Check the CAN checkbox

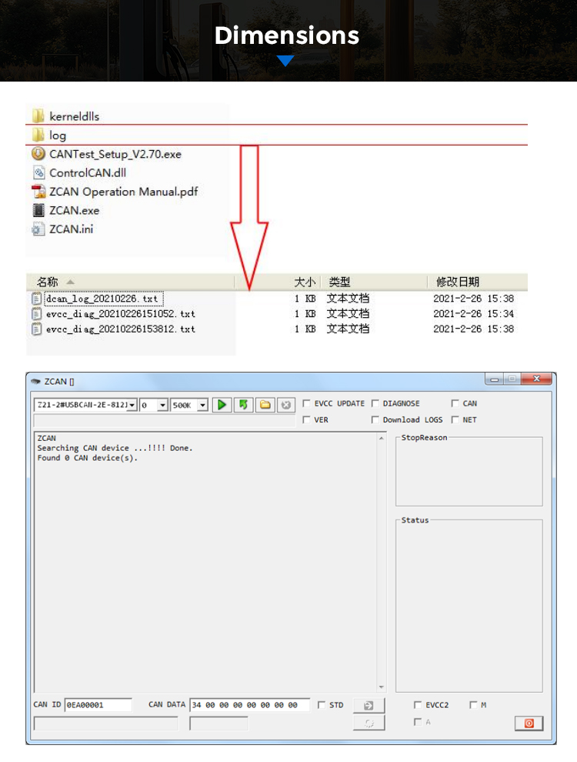pos(455,403)
